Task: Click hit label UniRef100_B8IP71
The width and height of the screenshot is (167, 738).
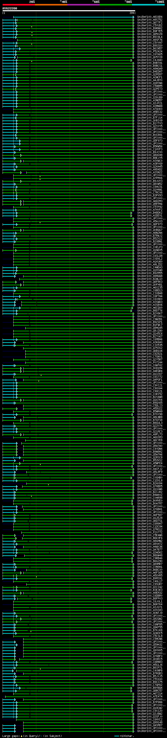Action: click(150, 668)
